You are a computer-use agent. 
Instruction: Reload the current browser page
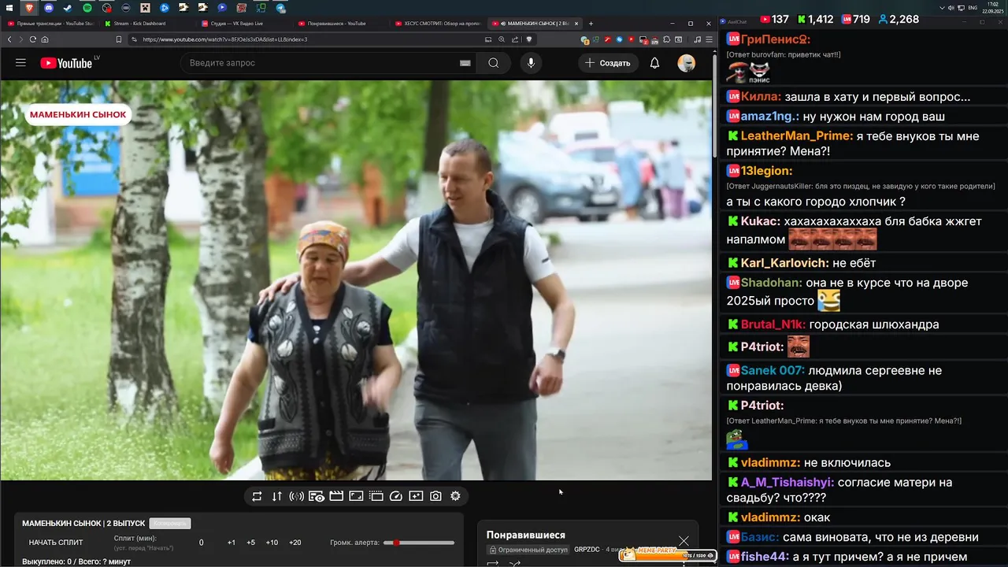coord(32,39)
